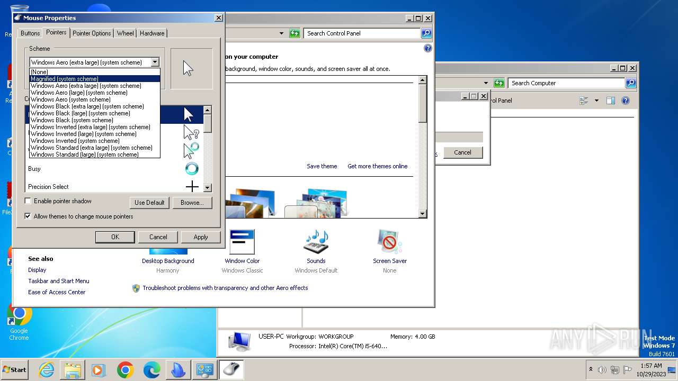Choose Windows Inverted (extra large) scheme
678x381 pixels.
coord(94,127)
